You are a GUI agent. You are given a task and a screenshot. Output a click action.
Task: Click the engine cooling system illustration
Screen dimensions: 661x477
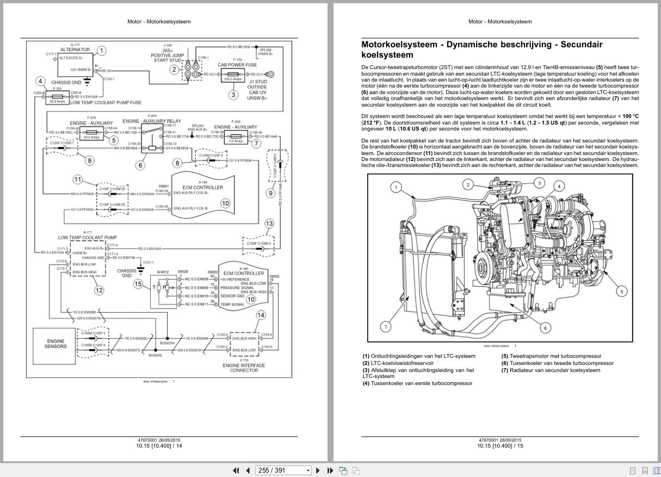(x=500, y=257)
